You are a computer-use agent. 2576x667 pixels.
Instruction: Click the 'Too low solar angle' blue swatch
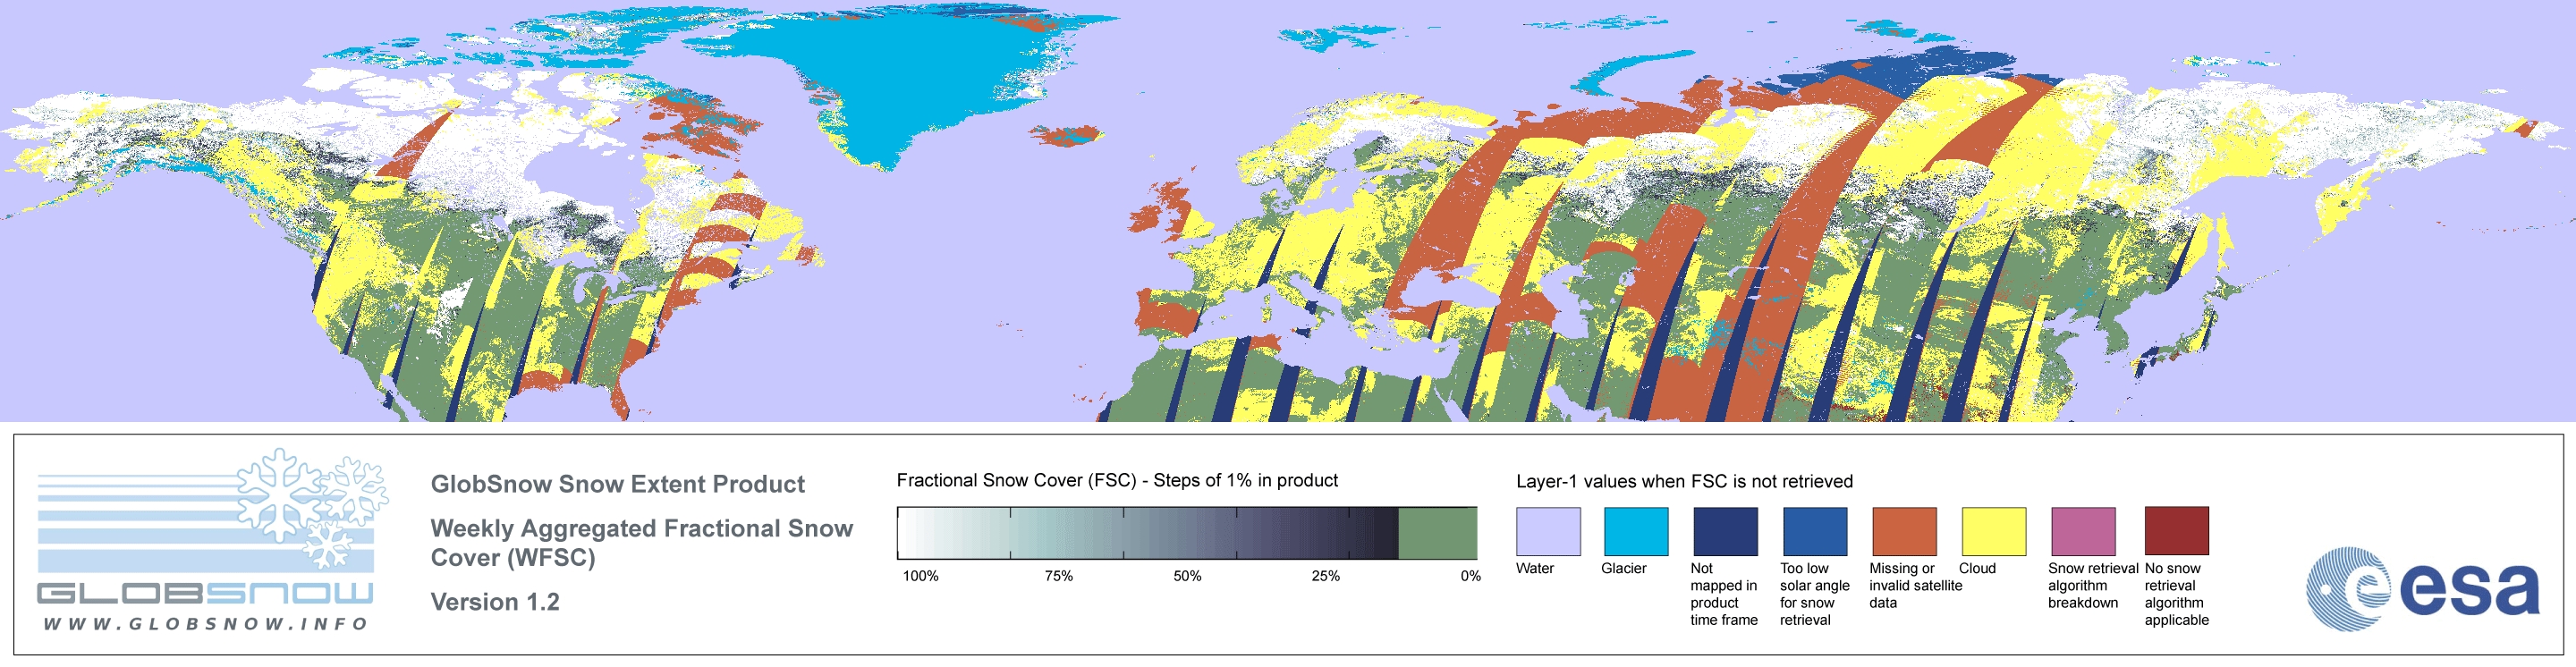point(1815,531)
